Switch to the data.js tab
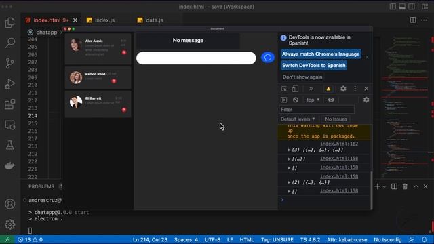The width and height of the screenshot is (434, 244). tap(154, 20)
